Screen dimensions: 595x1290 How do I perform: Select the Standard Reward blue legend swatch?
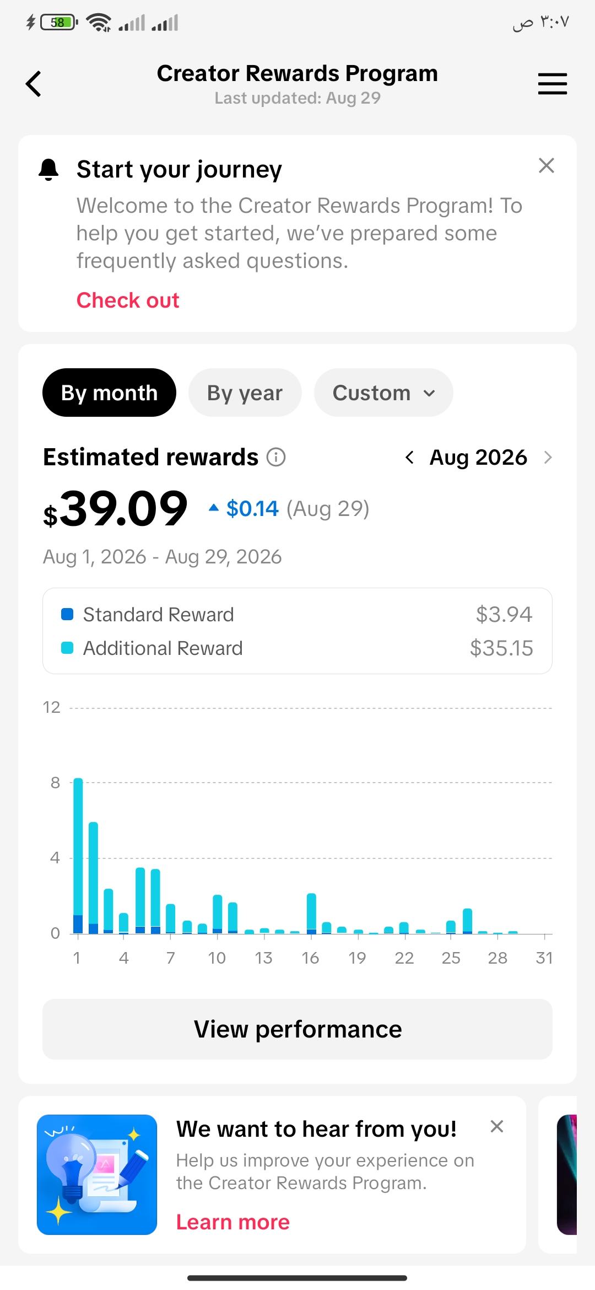click(67, 614)
